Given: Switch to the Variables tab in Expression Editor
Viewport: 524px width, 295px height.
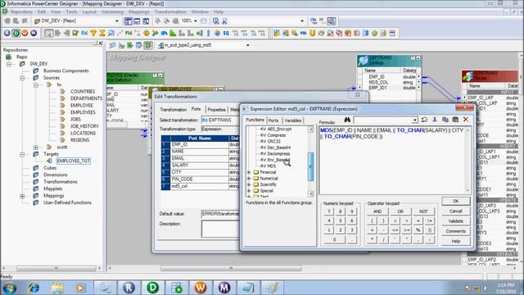Looking at the screenshot, I should pyautogui.click(x=293, y=120).
